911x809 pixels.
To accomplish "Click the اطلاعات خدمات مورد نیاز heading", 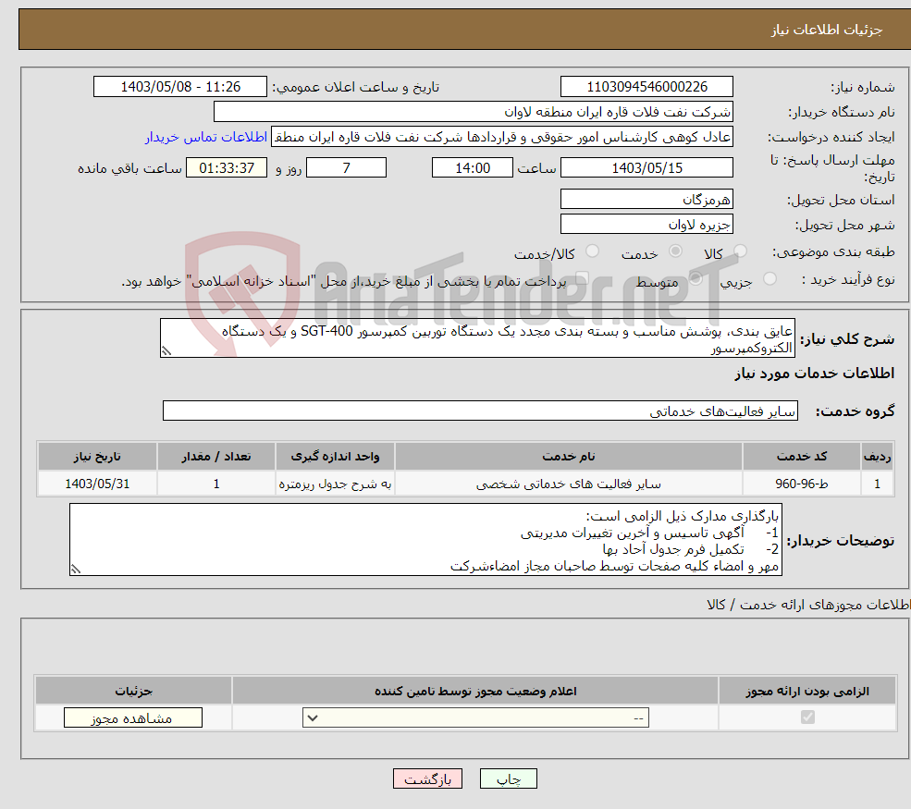I will [x=814, y=374].
